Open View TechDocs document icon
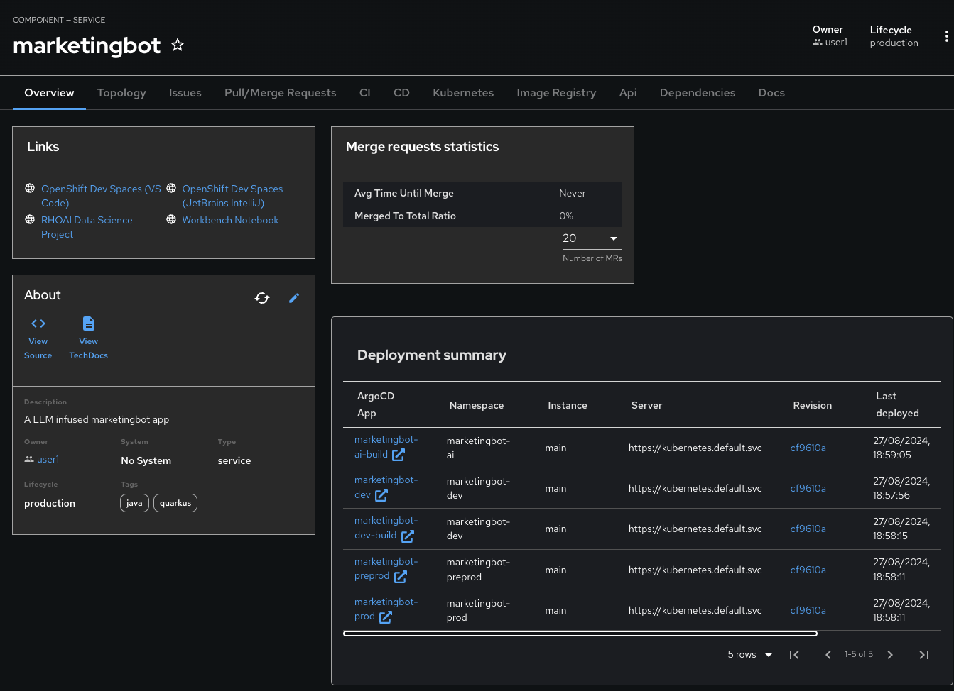This screenshot has width=954, height=691. click(89, 324)
